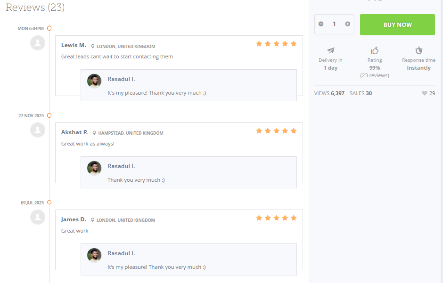443x283 pixels.
Task: Click Rasadul I.'s avatar in the first reply
Action: 94,81
